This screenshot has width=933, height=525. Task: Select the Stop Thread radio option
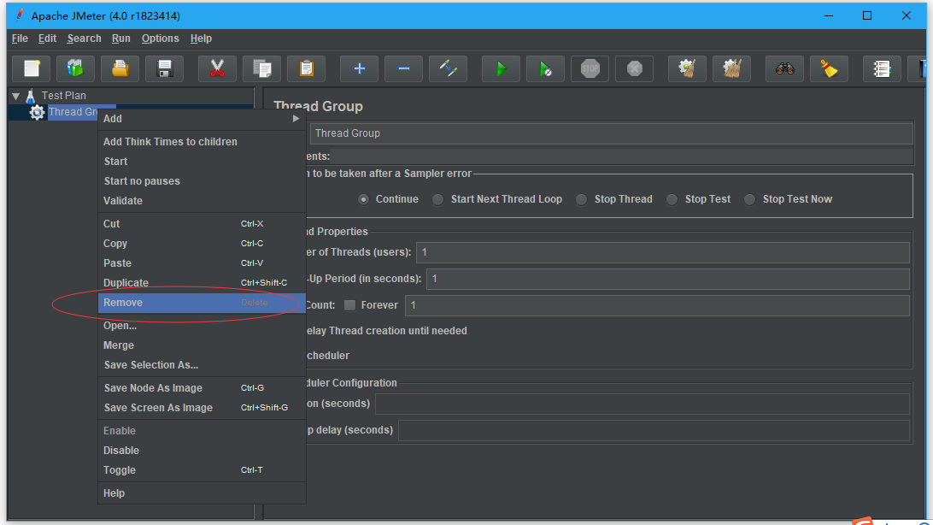581,199
